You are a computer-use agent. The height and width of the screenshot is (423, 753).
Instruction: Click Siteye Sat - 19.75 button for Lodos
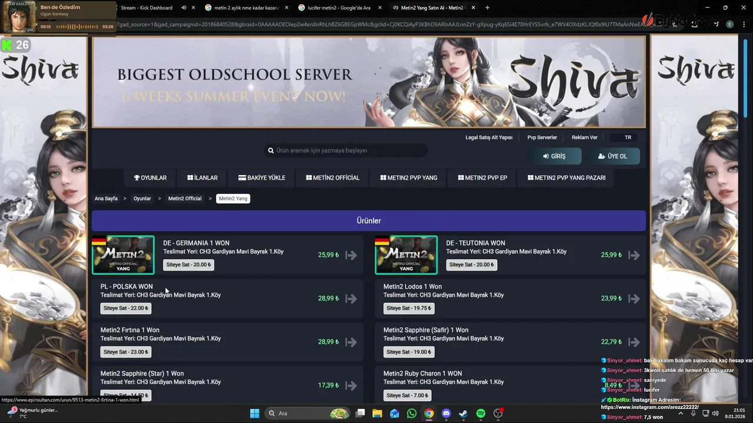409,308
